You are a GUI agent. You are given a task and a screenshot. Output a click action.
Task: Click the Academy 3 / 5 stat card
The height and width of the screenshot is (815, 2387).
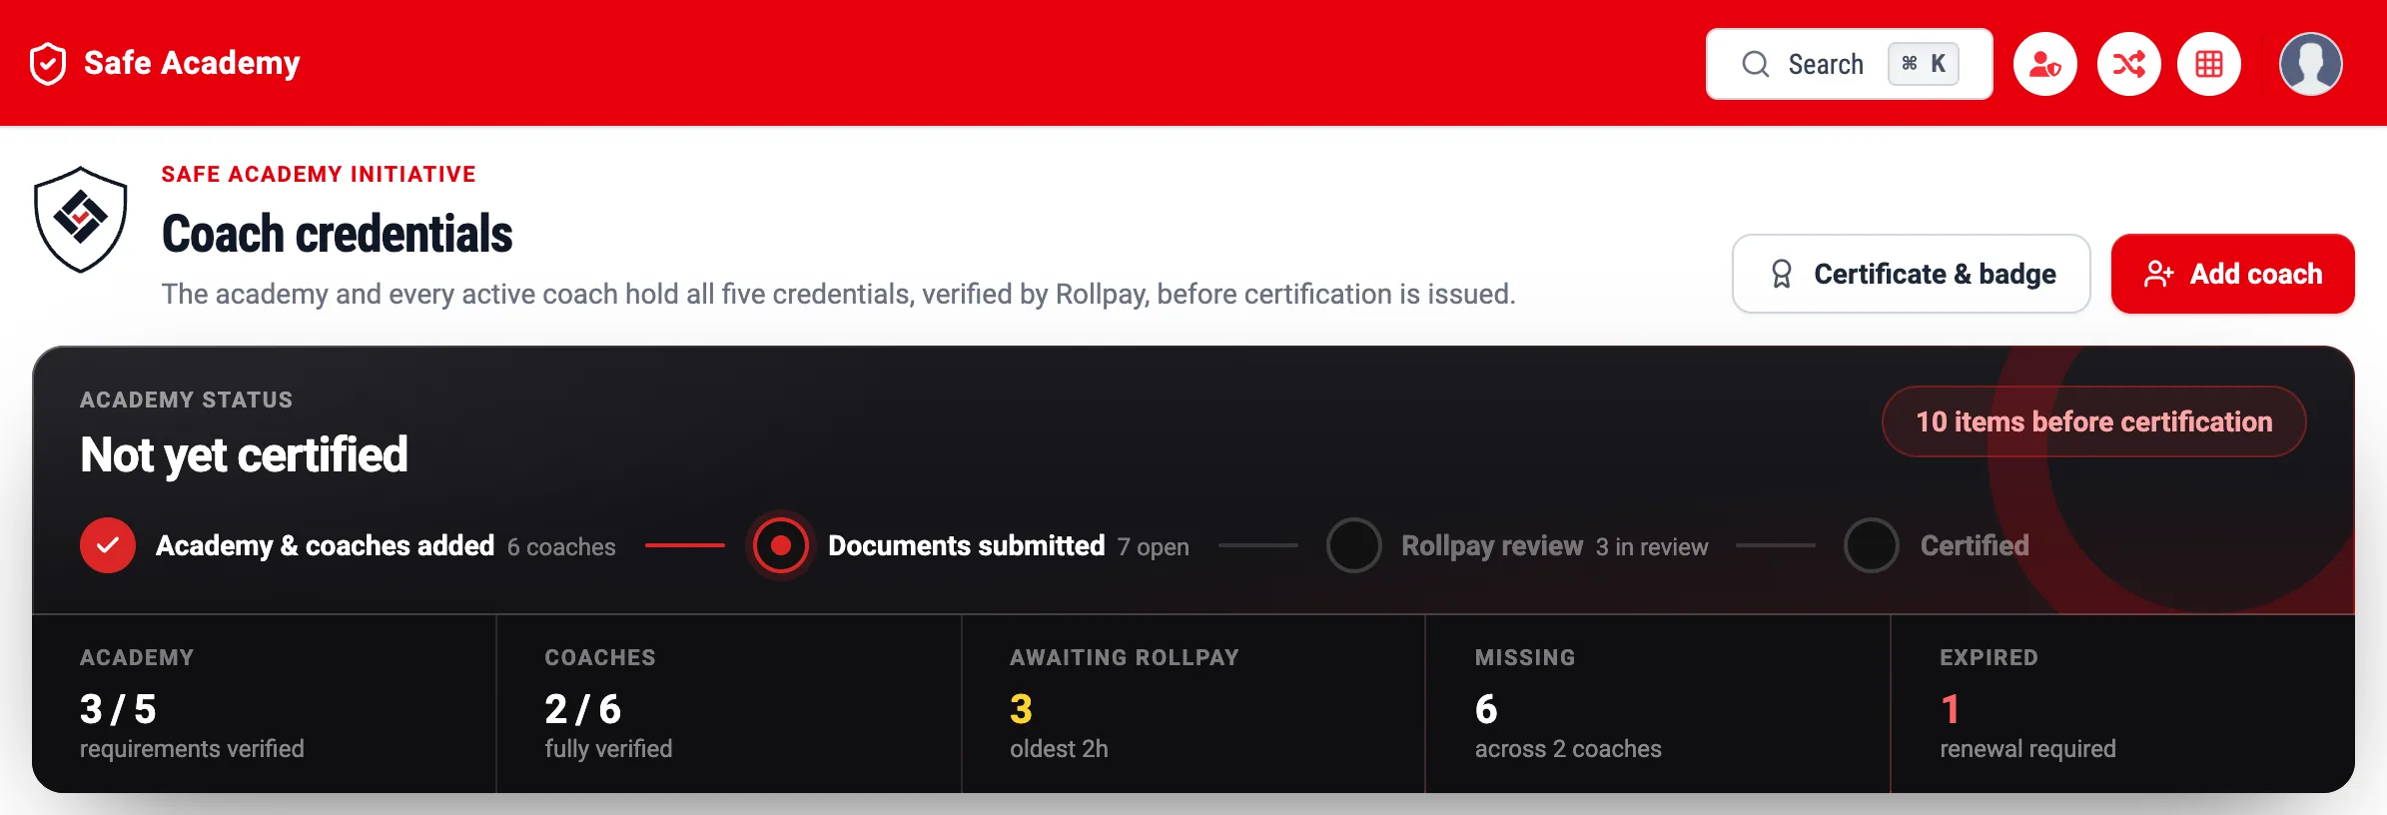pyautogui.click(x=265, y=704)
